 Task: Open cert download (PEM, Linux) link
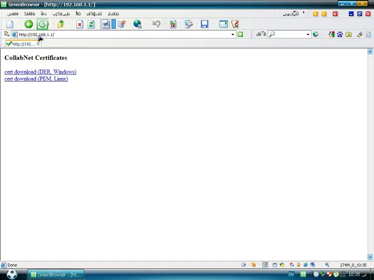36,79
